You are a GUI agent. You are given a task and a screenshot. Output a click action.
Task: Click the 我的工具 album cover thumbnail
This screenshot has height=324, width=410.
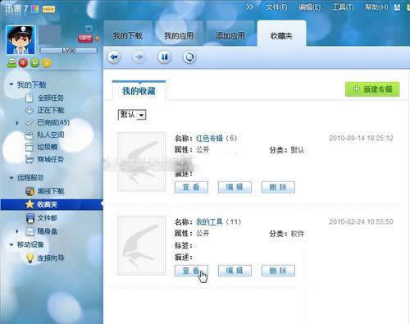142,245
